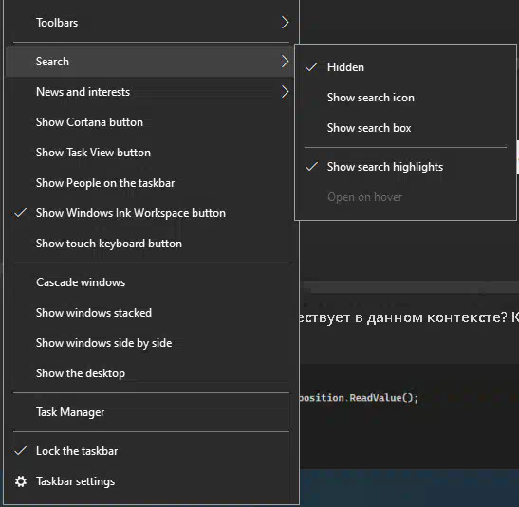Screen dimensions: 519x507
Task: Click the checkmark next to Hidden
Action: 311,67
